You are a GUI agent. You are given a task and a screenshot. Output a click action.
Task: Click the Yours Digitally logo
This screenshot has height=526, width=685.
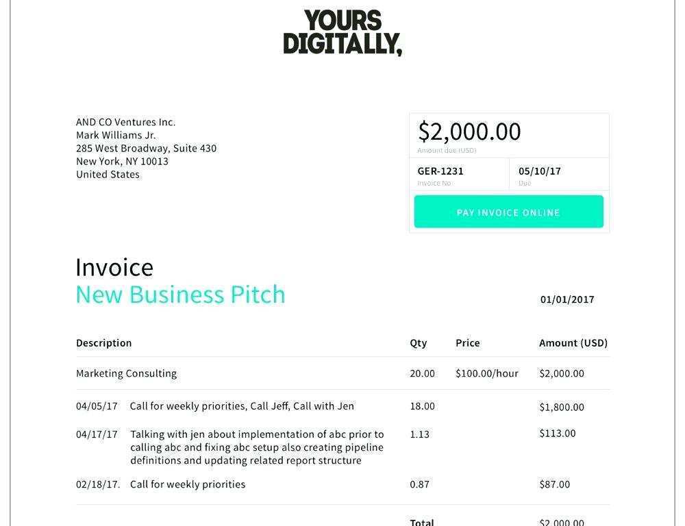coord(342,33)
